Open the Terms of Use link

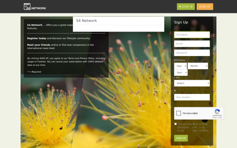tap(195, 127)
